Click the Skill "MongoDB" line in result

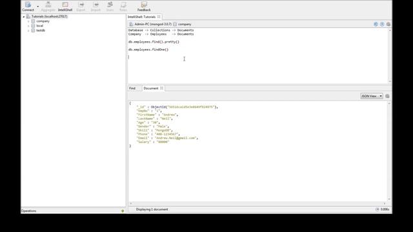155,130
